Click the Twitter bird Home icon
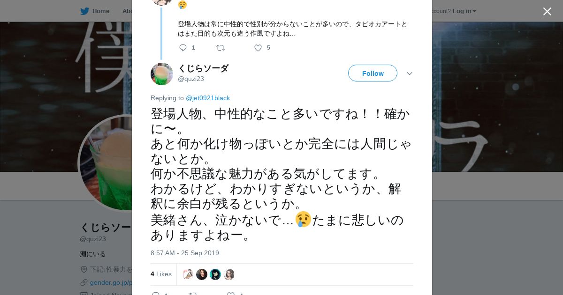The width and height of the screenshot is (563, 295). (x=85, y=11)
